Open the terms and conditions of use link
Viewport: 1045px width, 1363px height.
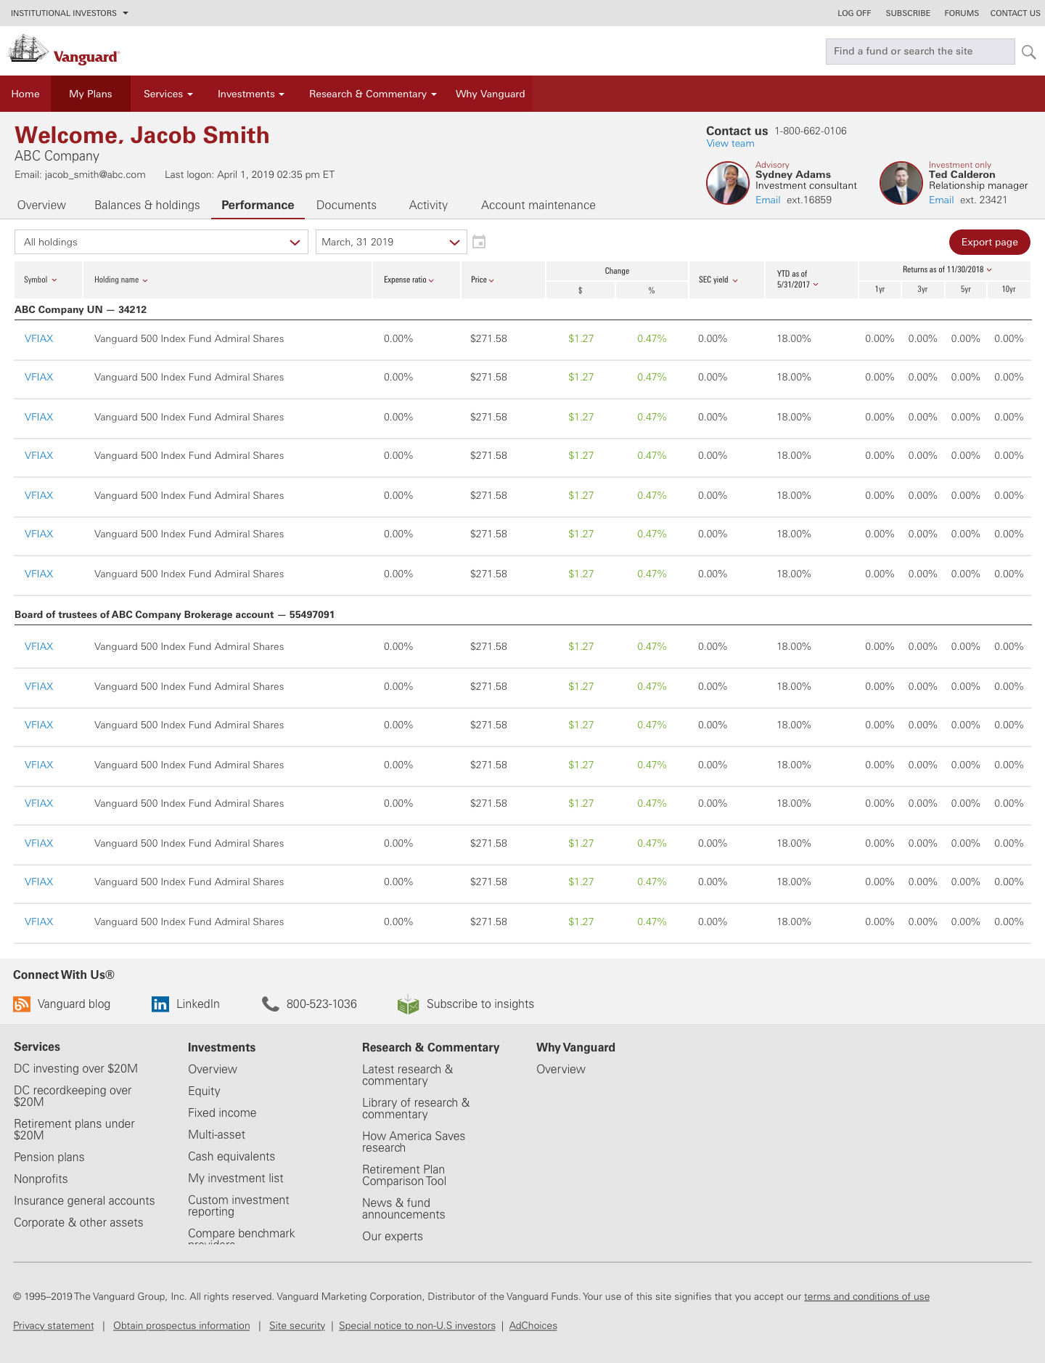pyautogui.click(x=866, y=1296)
